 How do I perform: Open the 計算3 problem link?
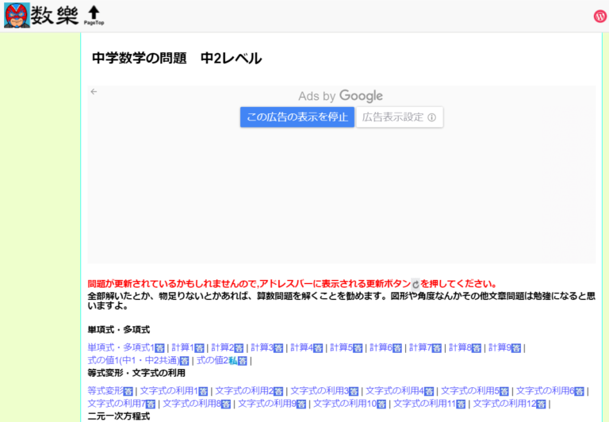pyautogui.click(x=262, y=347)
